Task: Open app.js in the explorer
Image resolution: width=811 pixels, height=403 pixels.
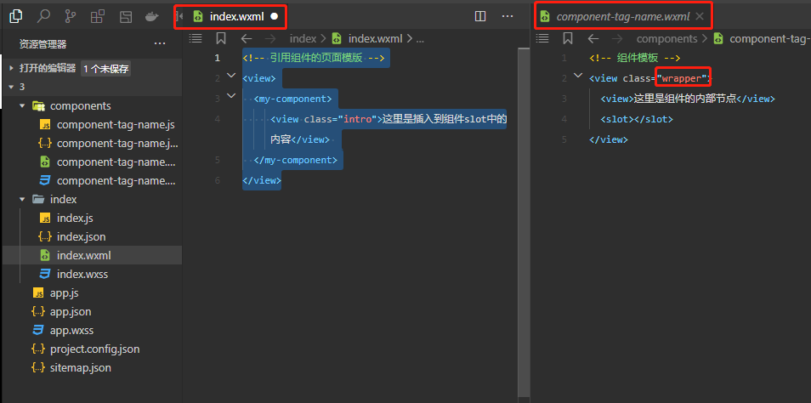Action: (x=64, y=292)
